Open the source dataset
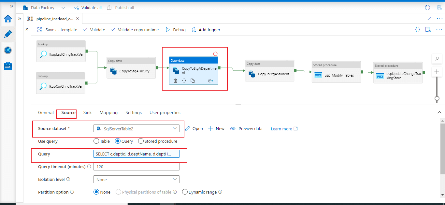This screenshot has width=445, height=205. click(x=194, y=128)
